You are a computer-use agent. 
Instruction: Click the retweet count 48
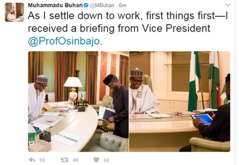coord(75,160)
